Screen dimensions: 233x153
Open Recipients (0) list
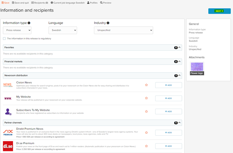(40, 3)
